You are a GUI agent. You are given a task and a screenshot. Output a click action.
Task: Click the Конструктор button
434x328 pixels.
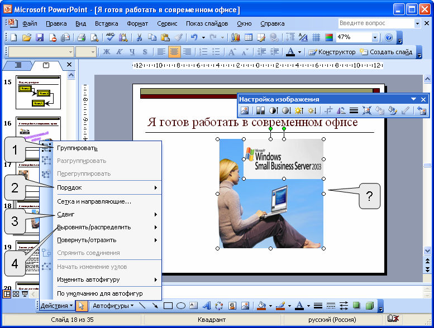332,52
